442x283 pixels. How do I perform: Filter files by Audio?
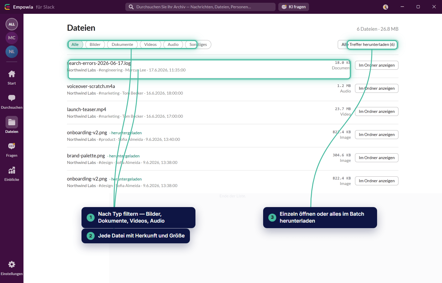click(173, 45)
